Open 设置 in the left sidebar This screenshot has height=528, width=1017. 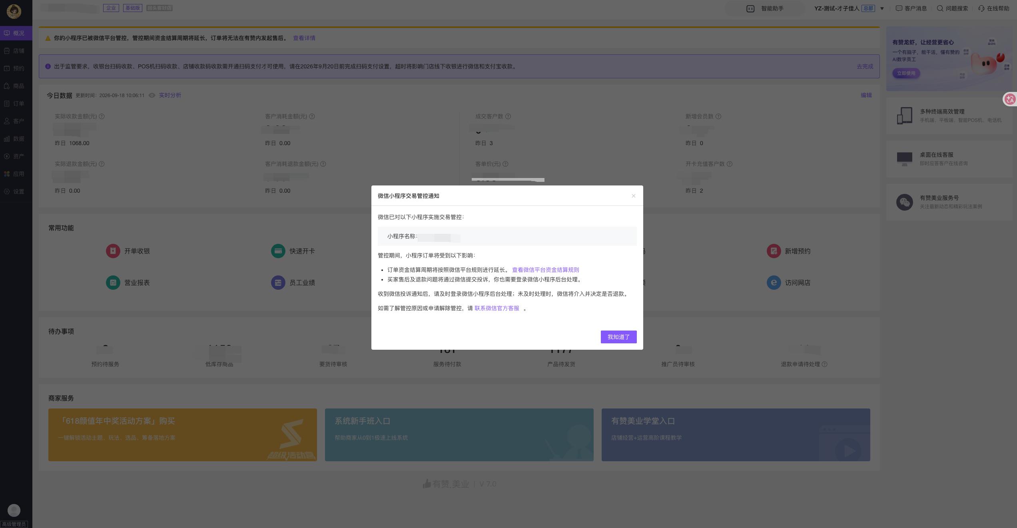click(x=16, y=191)
